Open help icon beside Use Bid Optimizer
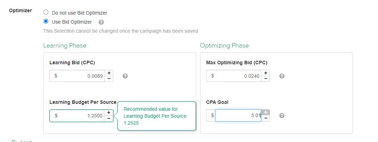This screenshot has width=378, height=142. coord(101,22)
